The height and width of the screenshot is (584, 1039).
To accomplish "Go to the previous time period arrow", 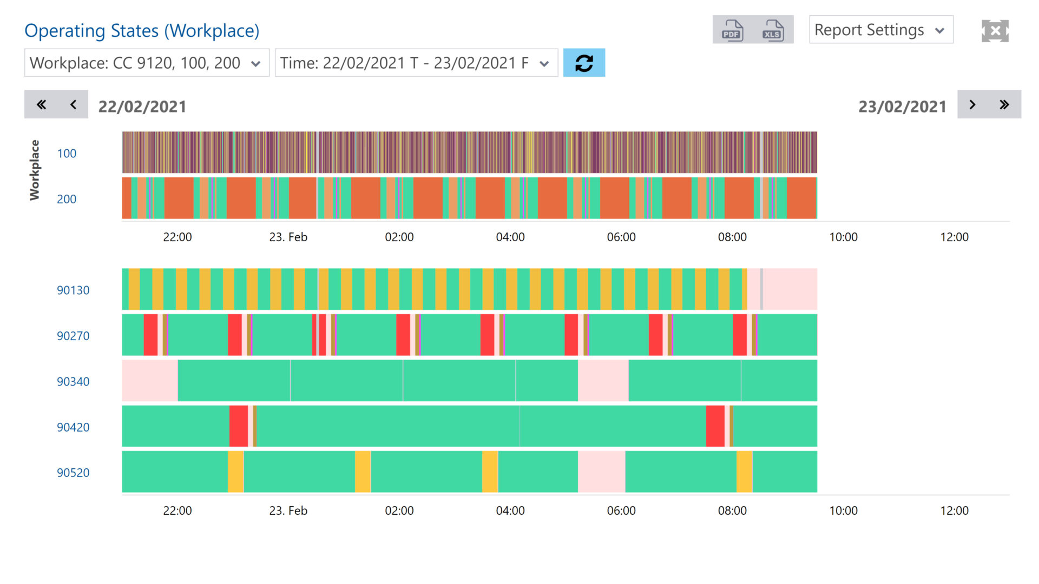I will pos(73,104).
